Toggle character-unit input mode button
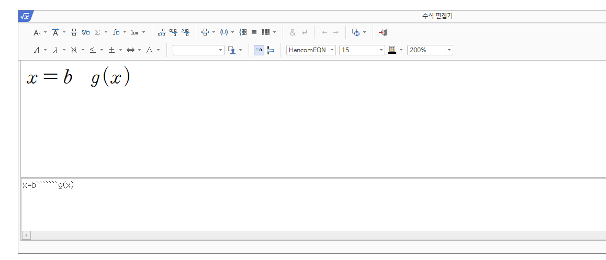The width and height of the screenshot is (606, 260). (259, 50)
